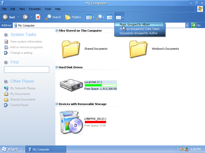Open the Favorites menu
This screenshot has height=153, width=205.
click(35, 9)
